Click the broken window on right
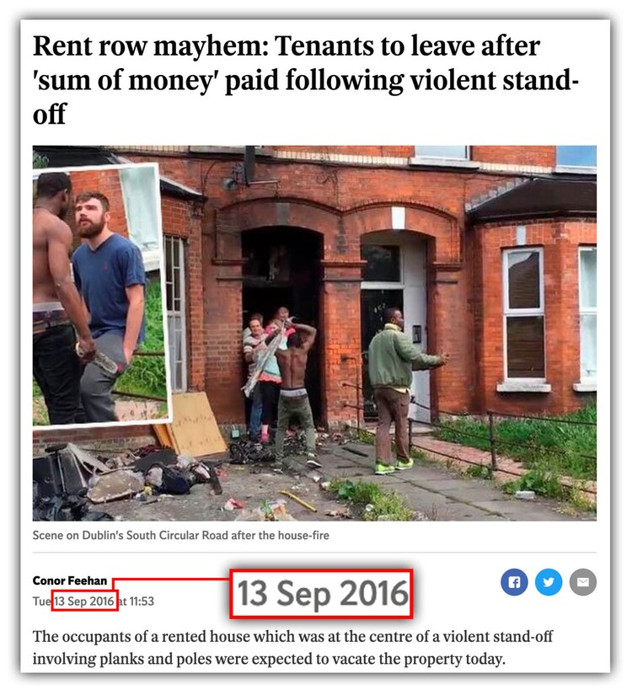Screen dimensions: 632x695 click(x=523, y=313)
